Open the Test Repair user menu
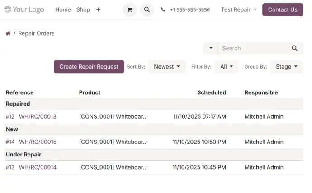This screenshot has height=193, width=312. point(239,9)
